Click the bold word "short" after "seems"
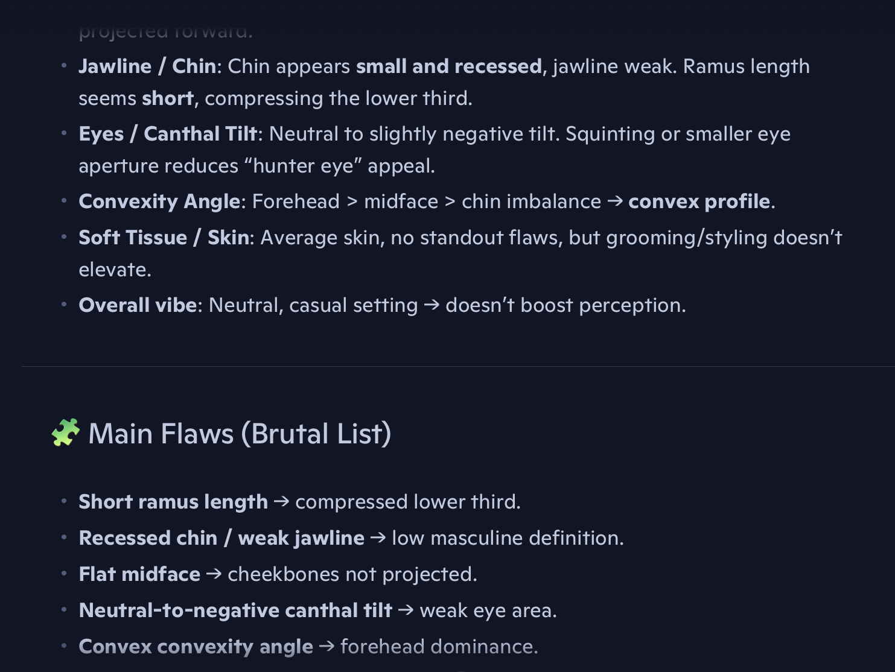This screenshot has width=895, height=672. (x=168, y=98)
